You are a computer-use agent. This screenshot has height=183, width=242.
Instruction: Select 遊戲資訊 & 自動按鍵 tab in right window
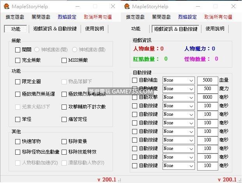pyautogui.click(x=176, y=29)
